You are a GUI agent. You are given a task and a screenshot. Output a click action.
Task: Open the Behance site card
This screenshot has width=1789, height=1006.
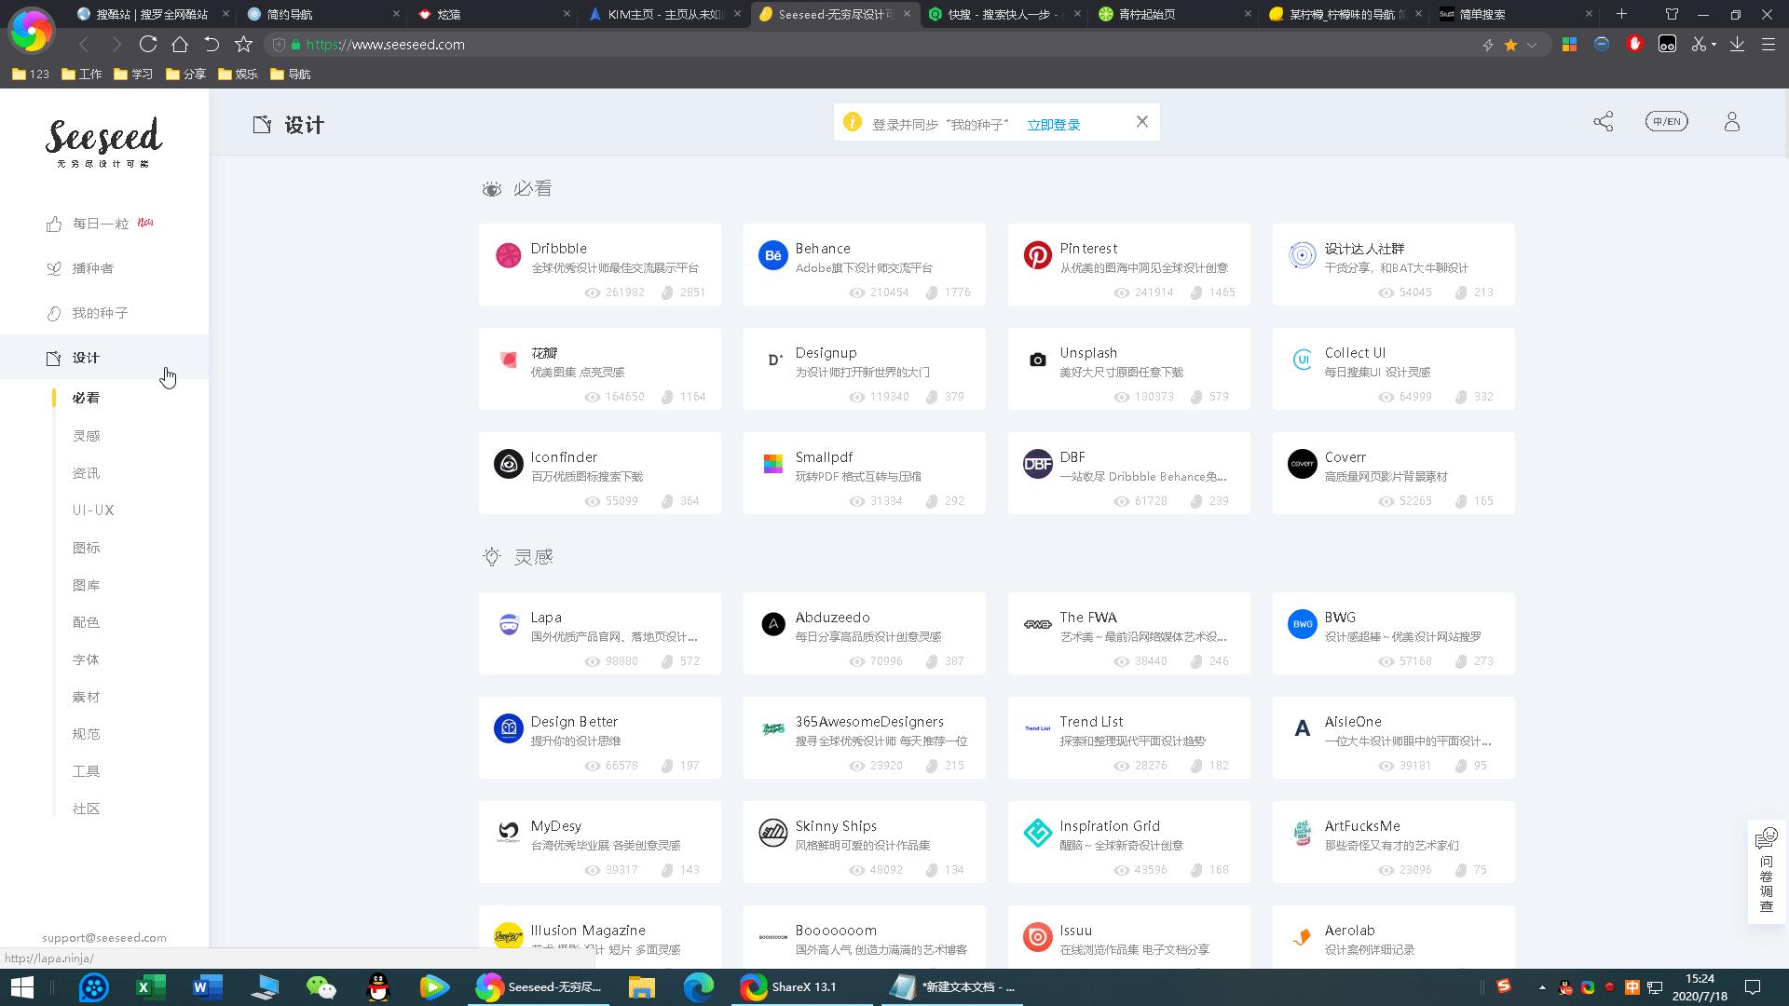864,265
